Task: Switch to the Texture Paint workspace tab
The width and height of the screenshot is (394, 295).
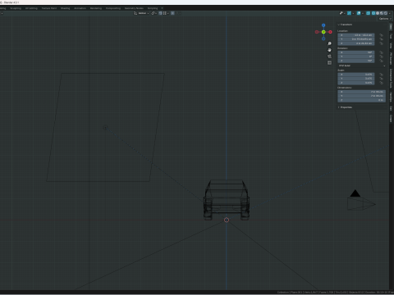Action: tap(49, 8)
